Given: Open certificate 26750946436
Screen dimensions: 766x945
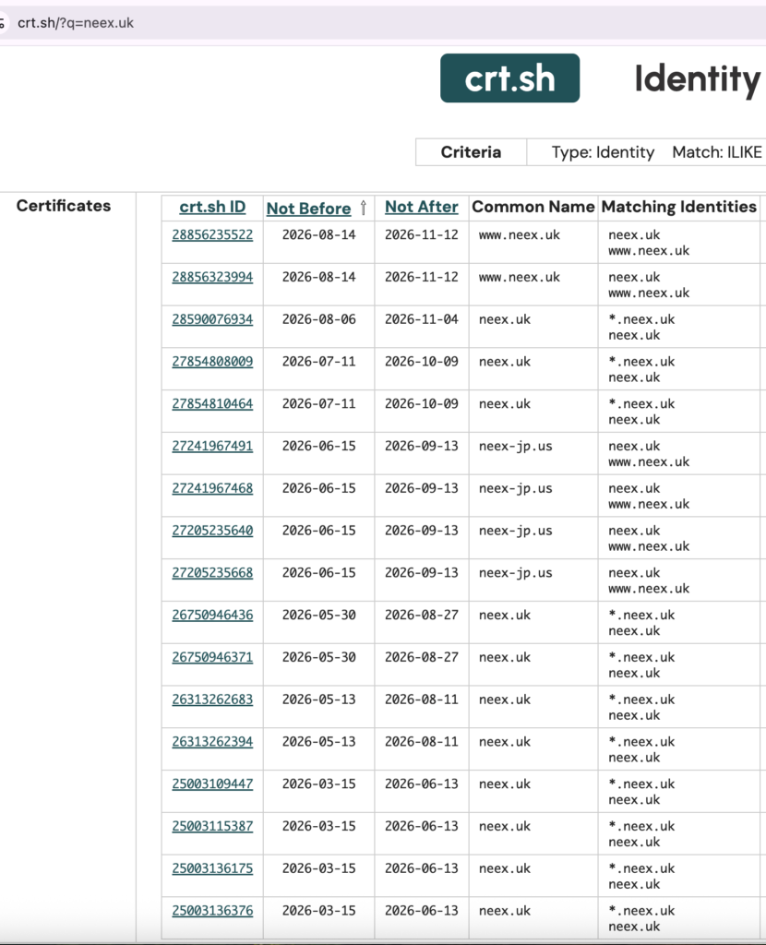Looking at the screenshot, I should [212, 615].
